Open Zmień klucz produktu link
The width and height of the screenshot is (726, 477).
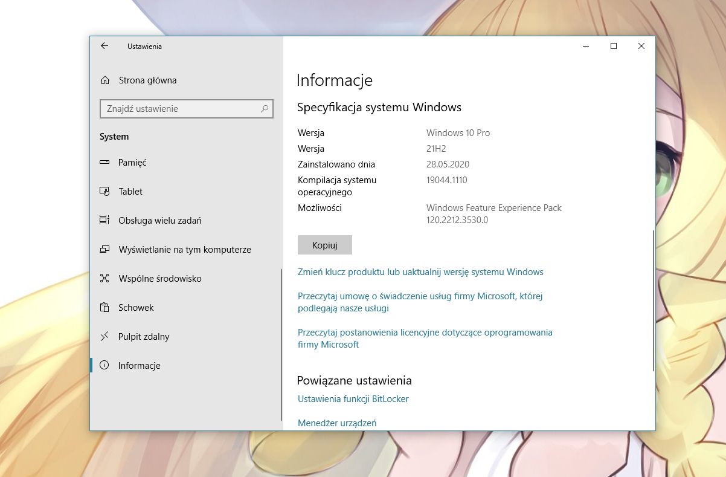click(420, 272)
